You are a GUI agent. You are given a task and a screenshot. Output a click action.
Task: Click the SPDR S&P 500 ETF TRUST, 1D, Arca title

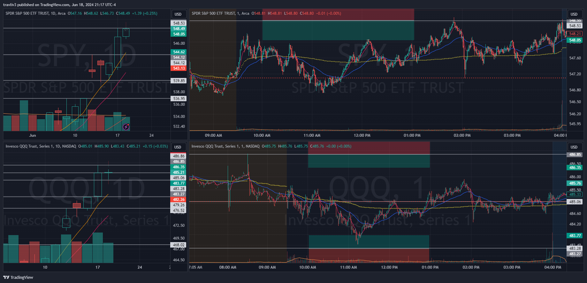coord(35,13)
